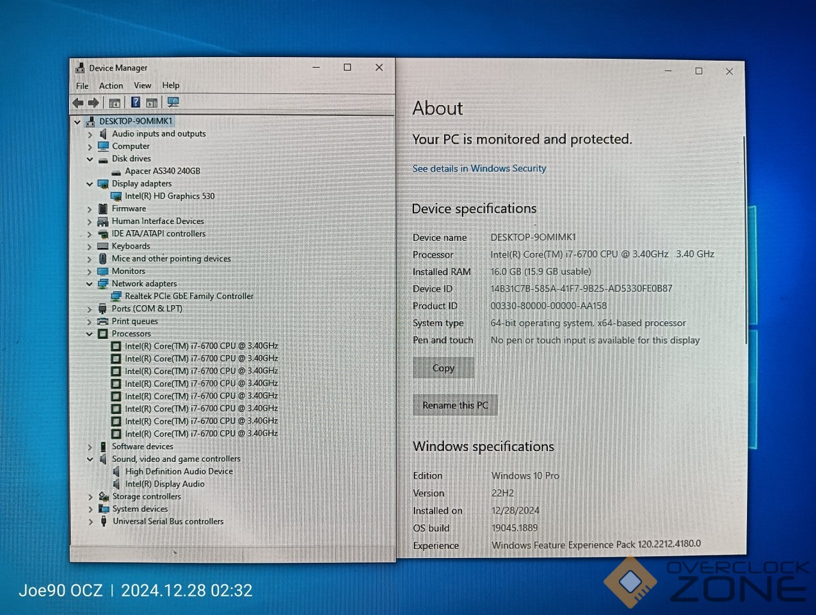Expand the Storage controllers node
816x615 pixels.
pos(90,497)
